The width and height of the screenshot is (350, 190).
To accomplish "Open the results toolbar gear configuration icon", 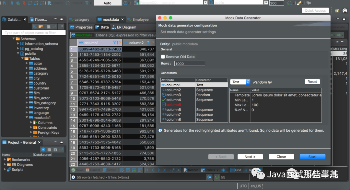I will (223, 170).
